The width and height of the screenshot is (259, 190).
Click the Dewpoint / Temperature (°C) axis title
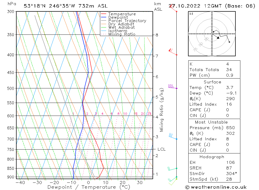[x=89, y=187]
